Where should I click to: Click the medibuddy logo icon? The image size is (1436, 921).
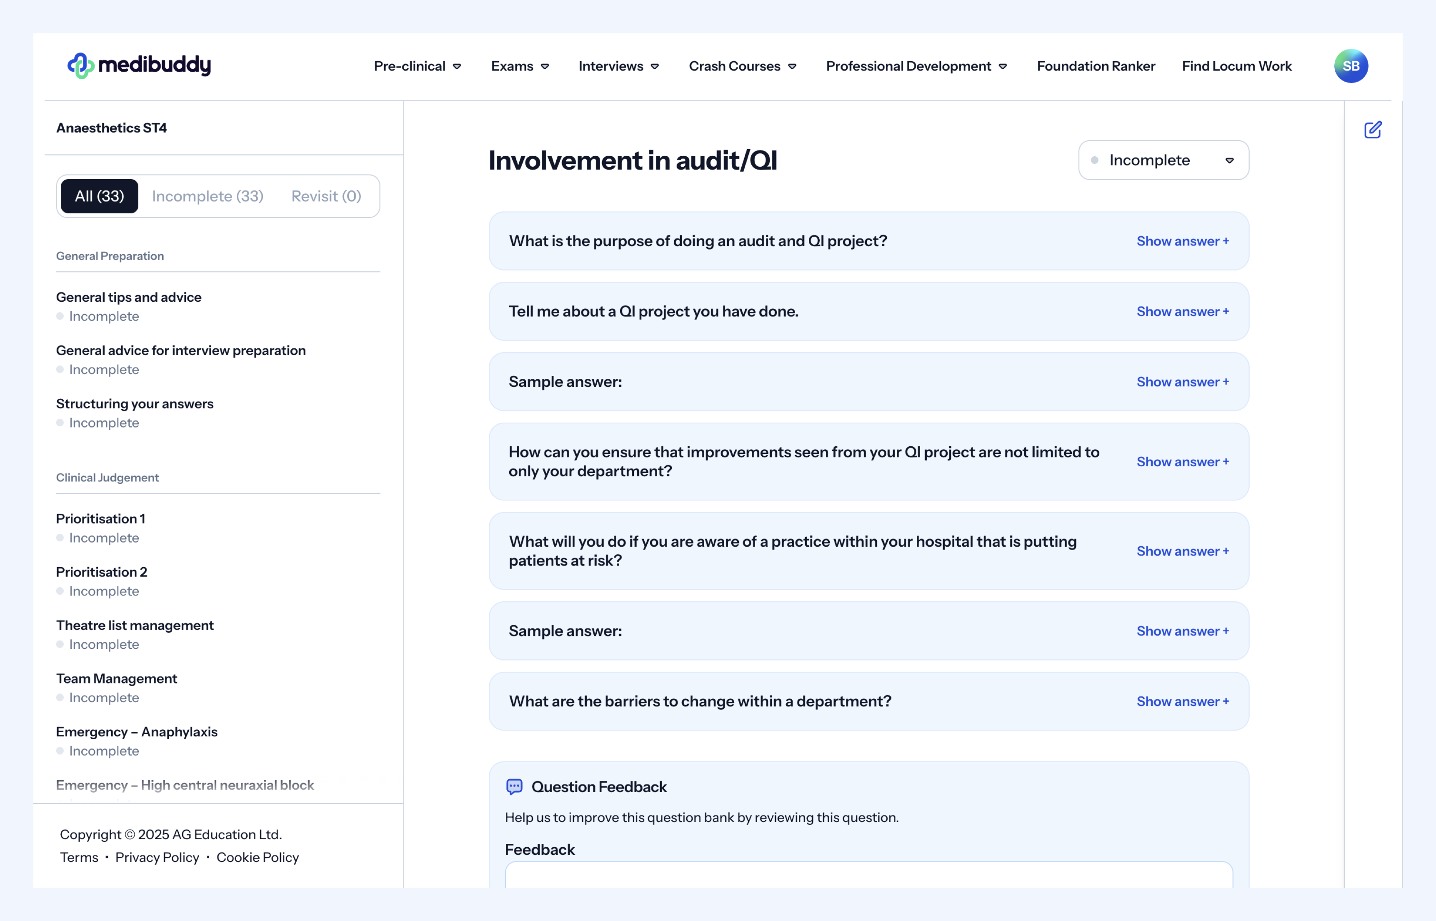[81, 66]
